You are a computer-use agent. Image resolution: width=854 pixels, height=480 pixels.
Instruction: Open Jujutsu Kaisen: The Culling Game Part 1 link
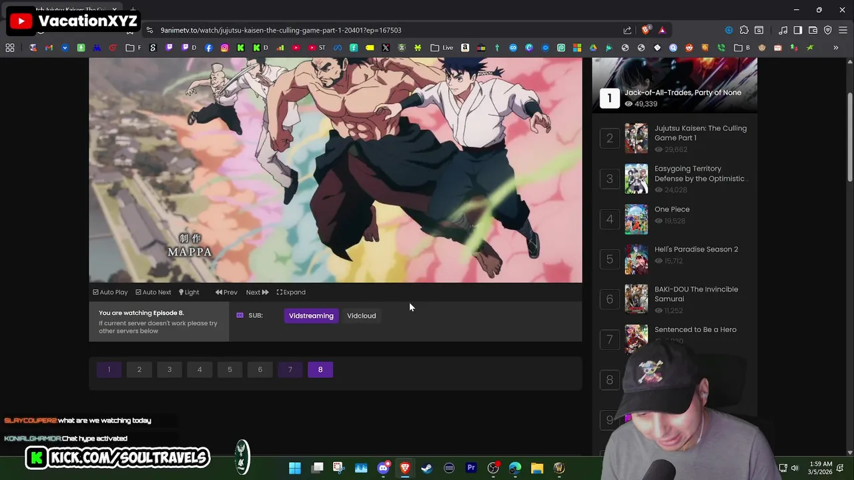tap(701, 133)
